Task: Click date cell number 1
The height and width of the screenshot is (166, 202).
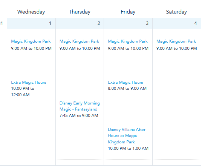Action: [31, 23]
